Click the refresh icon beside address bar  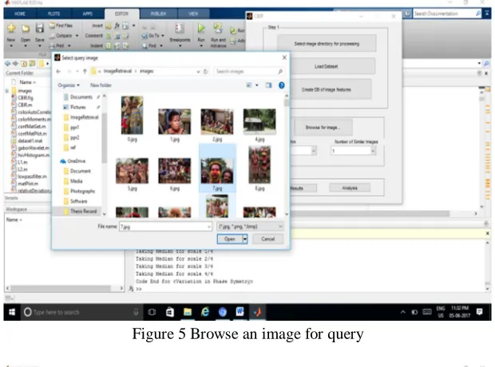point(205,71)
